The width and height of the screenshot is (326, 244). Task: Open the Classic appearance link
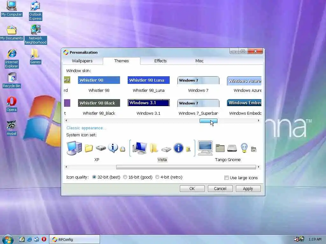point(86,128)
